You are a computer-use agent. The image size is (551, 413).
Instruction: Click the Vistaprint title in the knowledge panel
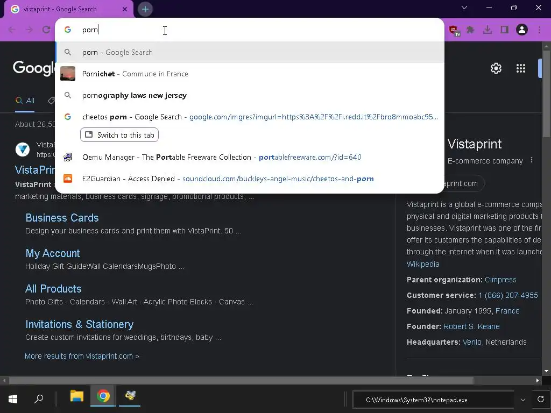tap(475, 144)
